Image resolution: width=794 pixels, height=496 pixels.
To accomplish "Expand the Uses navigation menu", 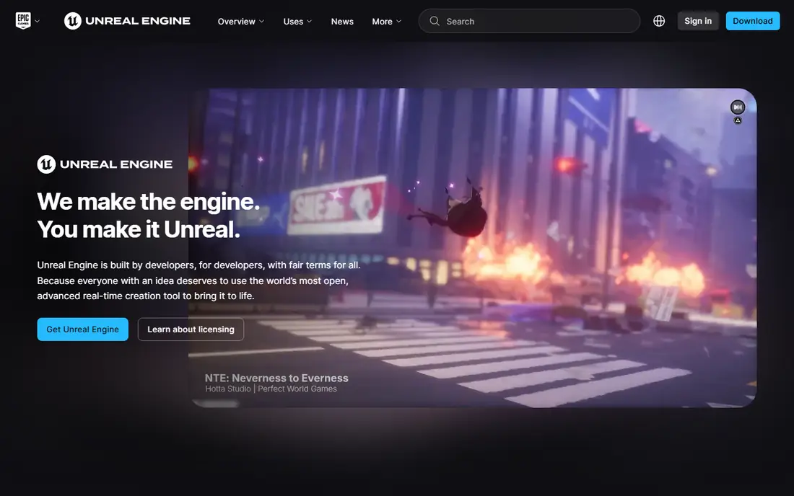I will click(297, 21).
